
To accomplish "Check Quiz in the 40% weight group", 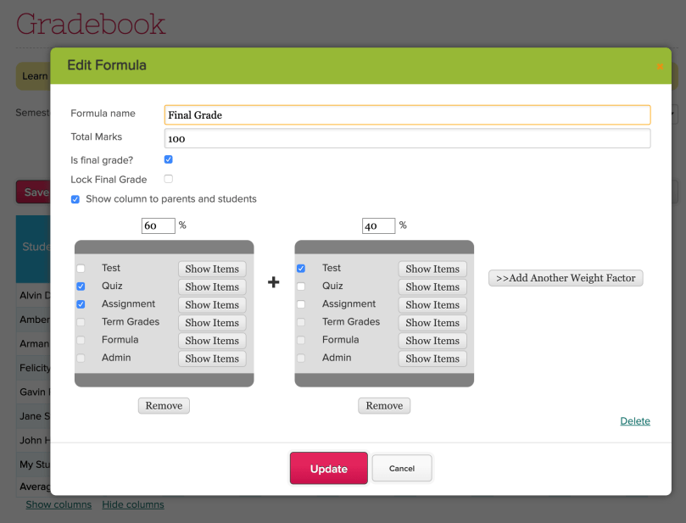I will pos(301,287).
